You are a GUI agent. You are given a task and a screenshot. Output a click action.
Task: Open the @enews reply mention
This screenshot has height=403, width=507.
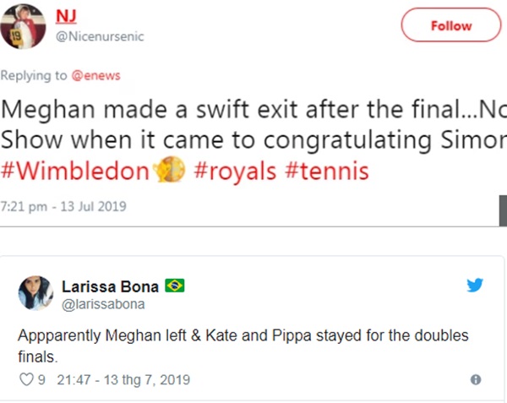pos(96,75)
